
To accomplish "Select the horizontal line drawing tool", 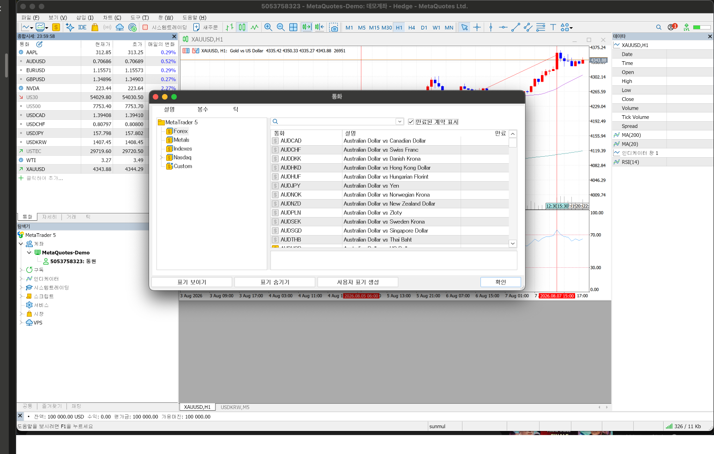I will (503, 27).
